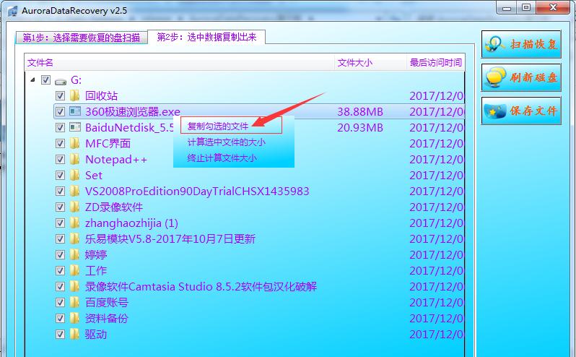Click the VS2008ProEdition folder icon
The height and width of the screenshot is (357, 576).
pos(74,191)
